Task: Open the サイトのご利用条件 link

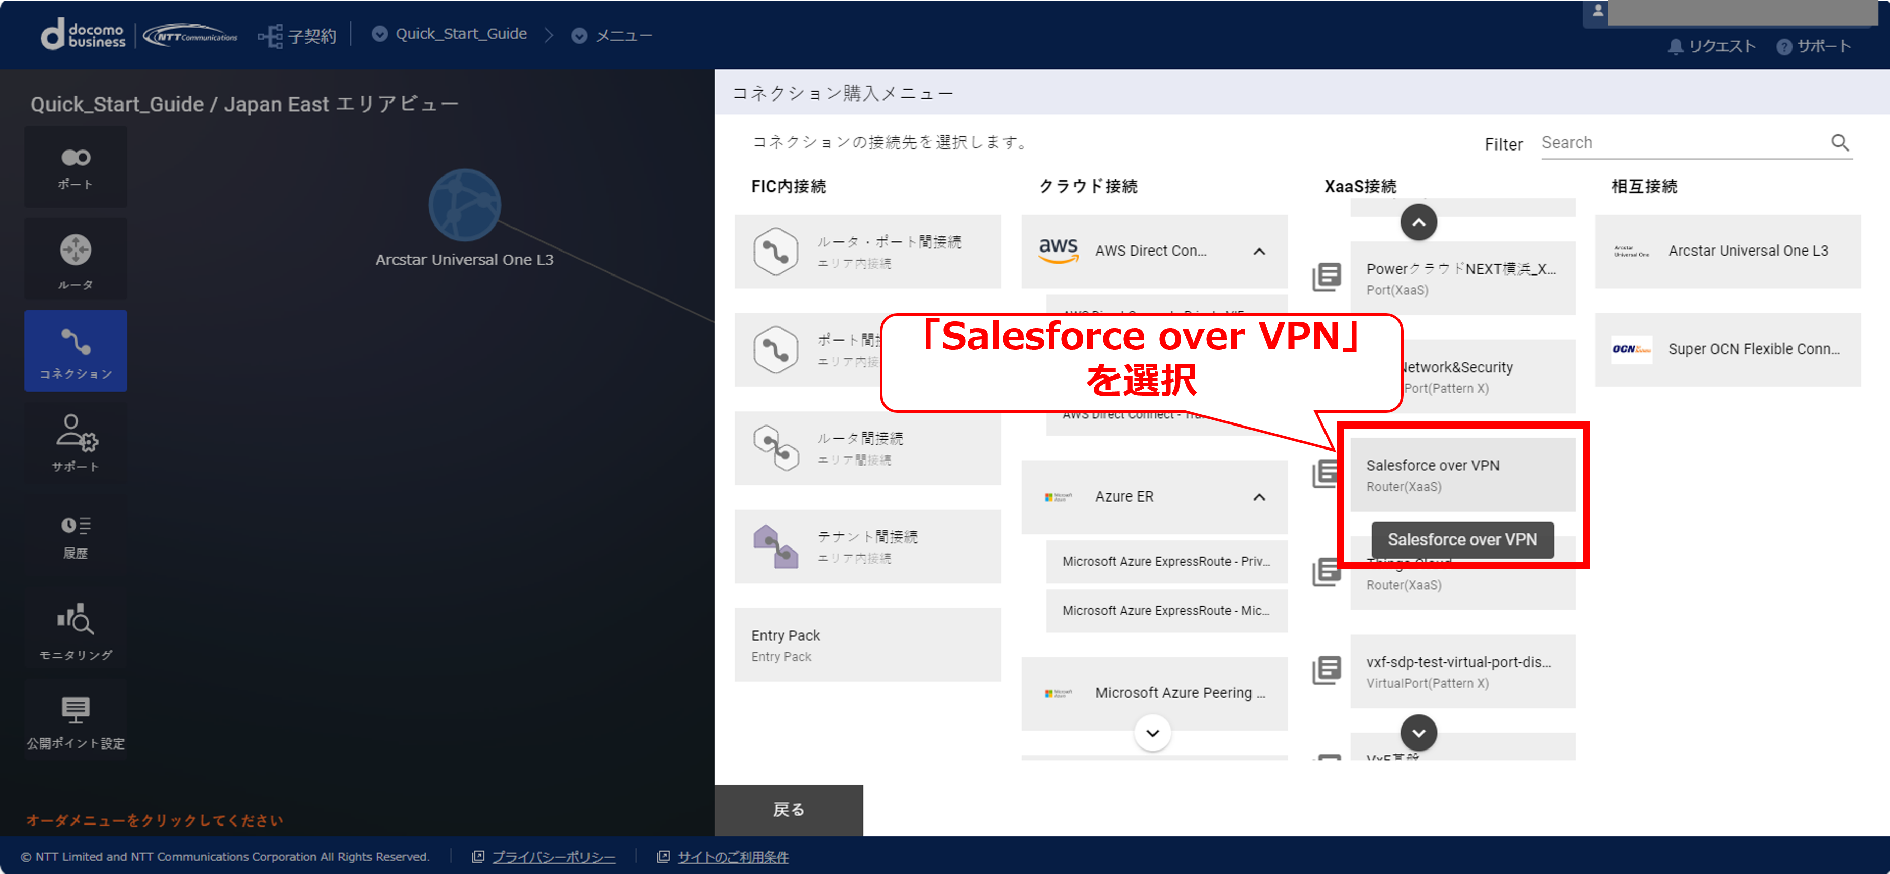Action: pos(732,857)
